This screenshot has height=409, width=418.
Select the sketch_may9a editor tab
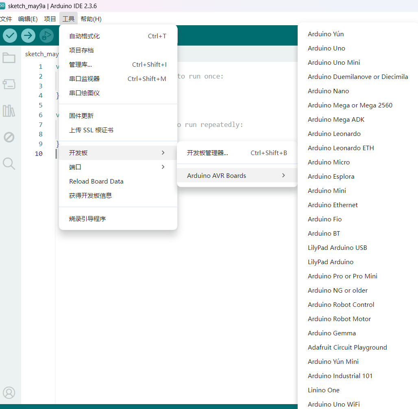click(42, 54)
